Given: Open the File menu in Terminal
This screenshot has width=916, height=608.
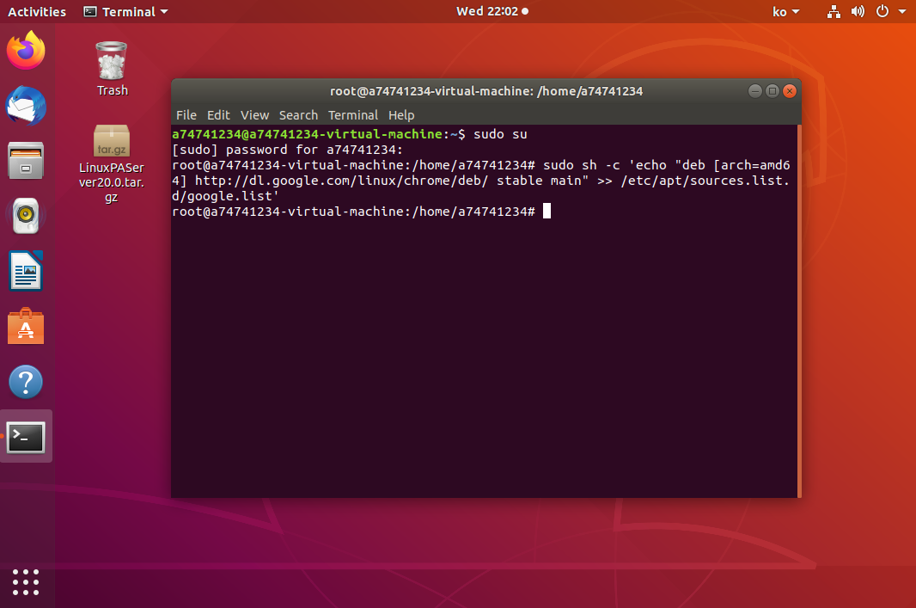Looking at the screenshot, I should pos(186,115).
